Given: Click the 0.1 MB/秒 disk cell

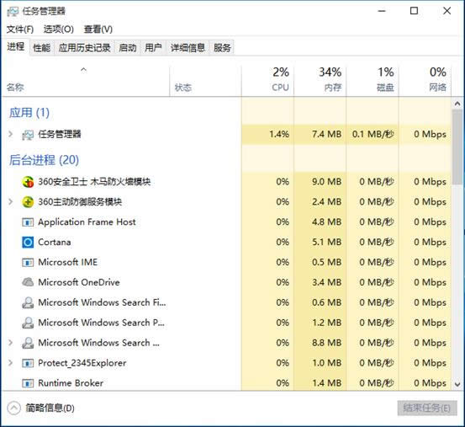Looking at the screenshot, I should click(373, 134).
